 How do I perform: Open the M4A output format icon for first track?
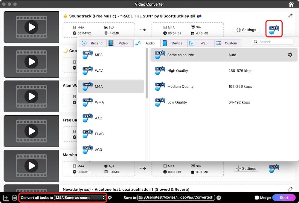pos(274,29)
